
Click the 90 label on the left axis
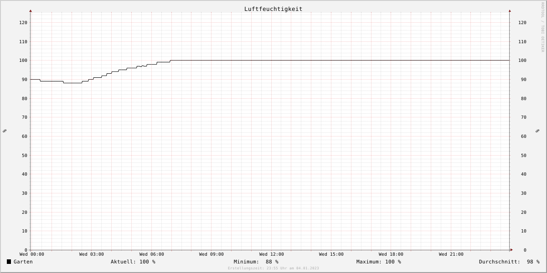coord(25,80)
